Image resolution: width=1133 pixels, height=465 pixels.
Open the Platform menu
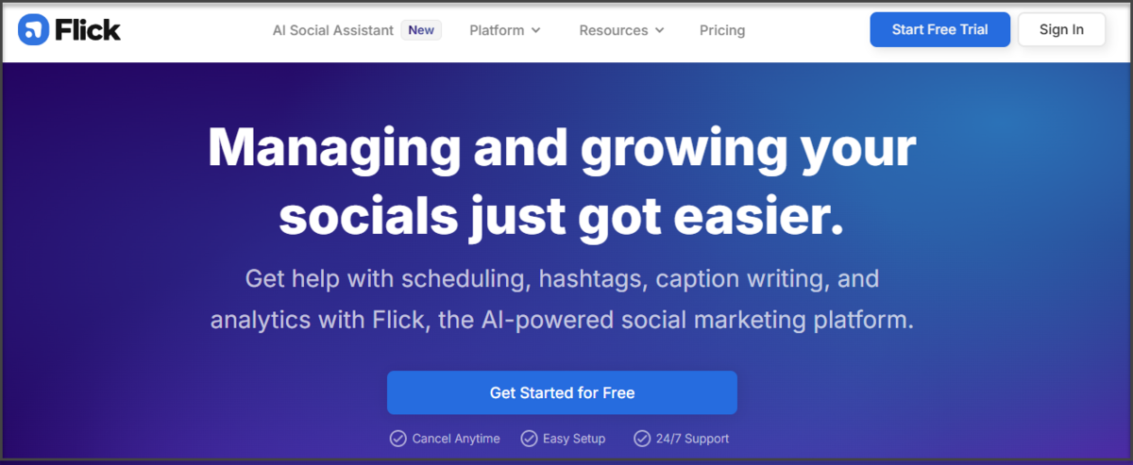pos(497,30)
